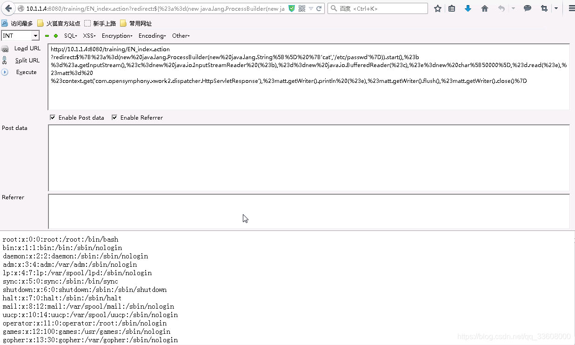Reload the page with the refresh icon
575x345 pixels.
tap(319, 8)
